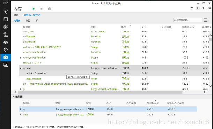Screen dimensions: 213x129
Task: Open the Profiler clock tool in the sidebar
Action: pos(6,50)
